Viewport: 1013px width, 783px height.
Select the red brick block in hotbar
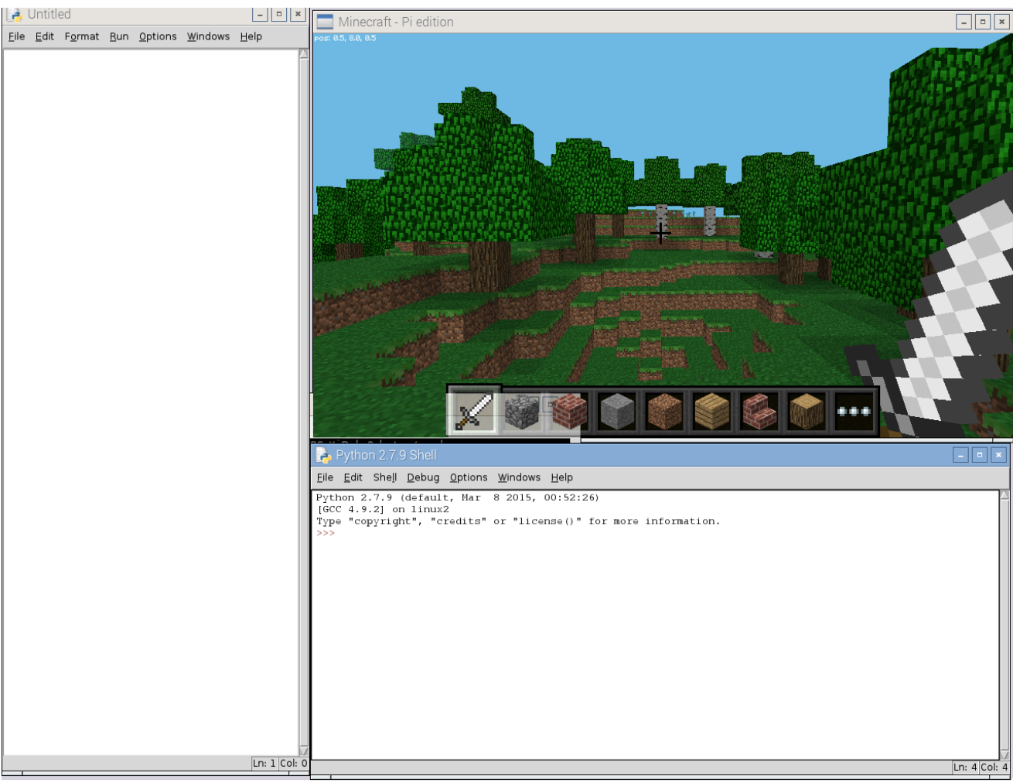click(x=569, y=412)
